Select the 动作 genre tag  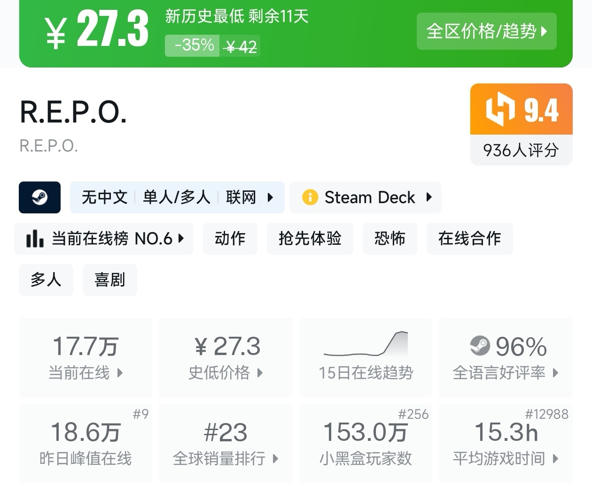point(230,239)
